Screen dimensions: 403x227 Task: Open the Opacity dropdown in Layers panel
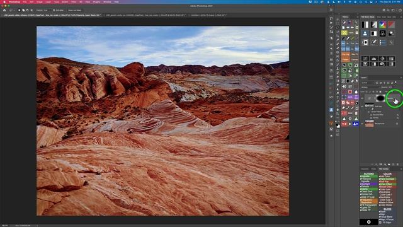coord(390,87)
